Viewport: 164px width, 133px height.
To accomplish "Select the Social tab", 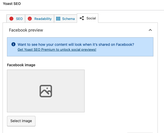I will point(87,18).
